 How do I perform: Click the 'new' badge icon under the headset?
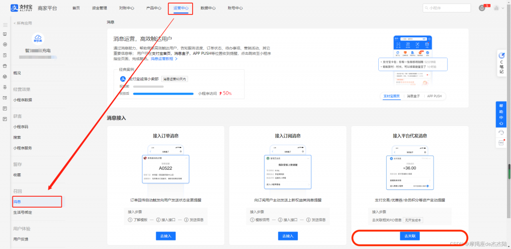click(x=501, y=142)
